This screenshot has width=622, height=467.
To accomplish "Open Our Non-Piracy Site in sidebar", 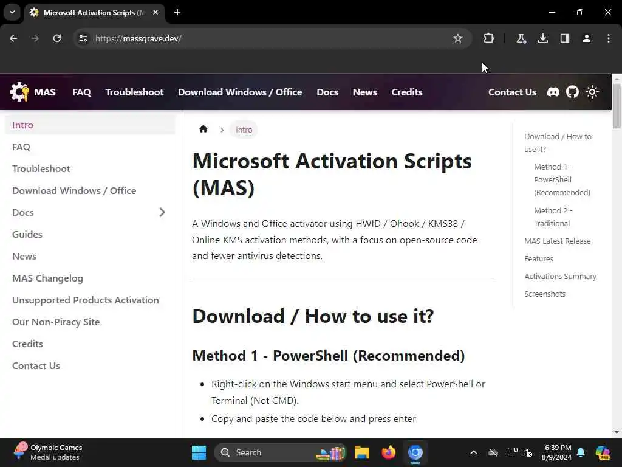I will point(90,322).
